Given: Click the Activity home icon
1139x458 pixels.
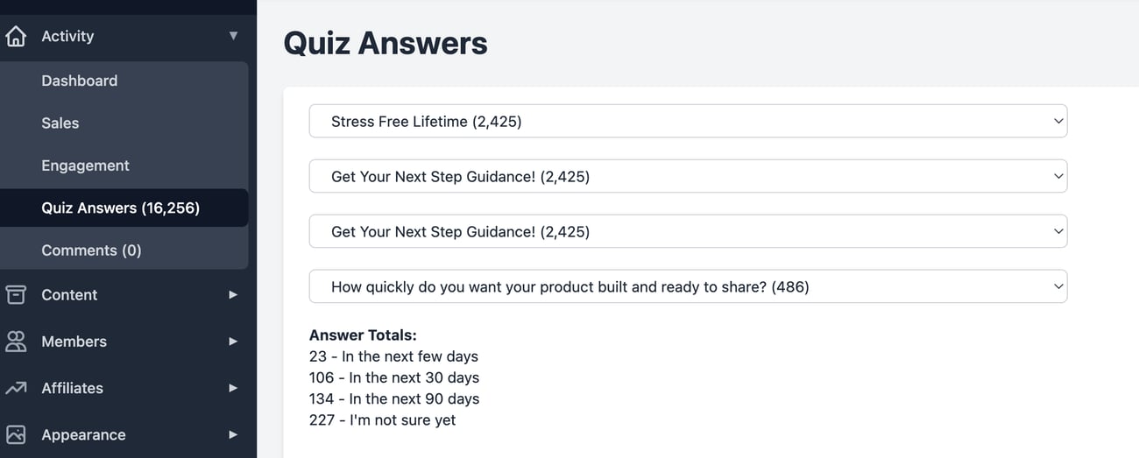Looking at the screenshot, I should point(15,37).
